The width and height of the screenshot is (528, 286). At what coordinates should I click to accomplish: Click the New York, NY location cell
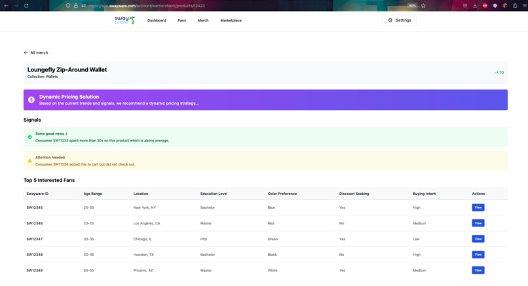point(145,207)
